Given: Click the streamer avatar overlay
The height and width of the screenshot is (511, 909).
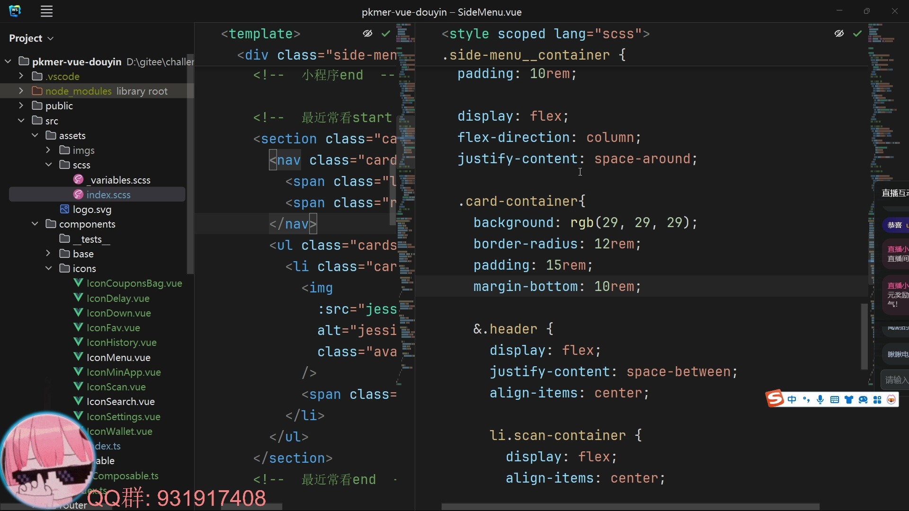Looking at the screenshot, I should [x=47, y=460].
